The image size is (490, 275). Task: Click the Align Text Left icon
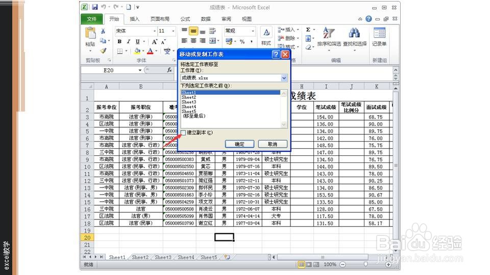(184, 41)
